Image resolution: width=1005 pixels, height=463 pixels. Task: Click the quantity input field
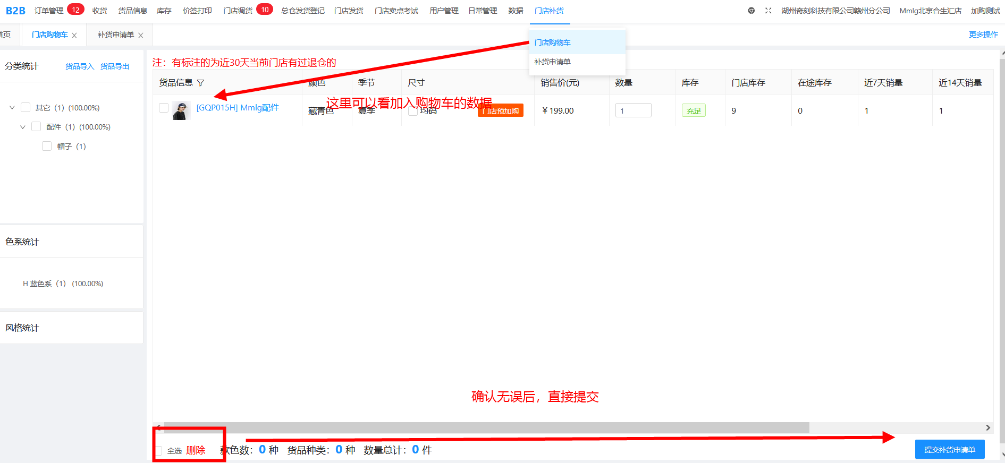tap(633, 110)
